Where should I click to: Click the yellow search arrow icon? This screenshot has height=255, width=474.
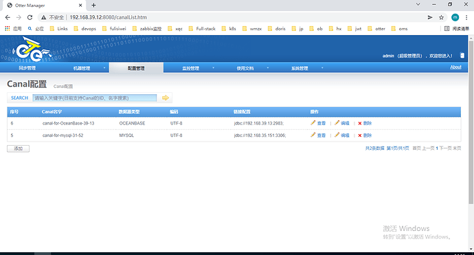click(166, 98)
